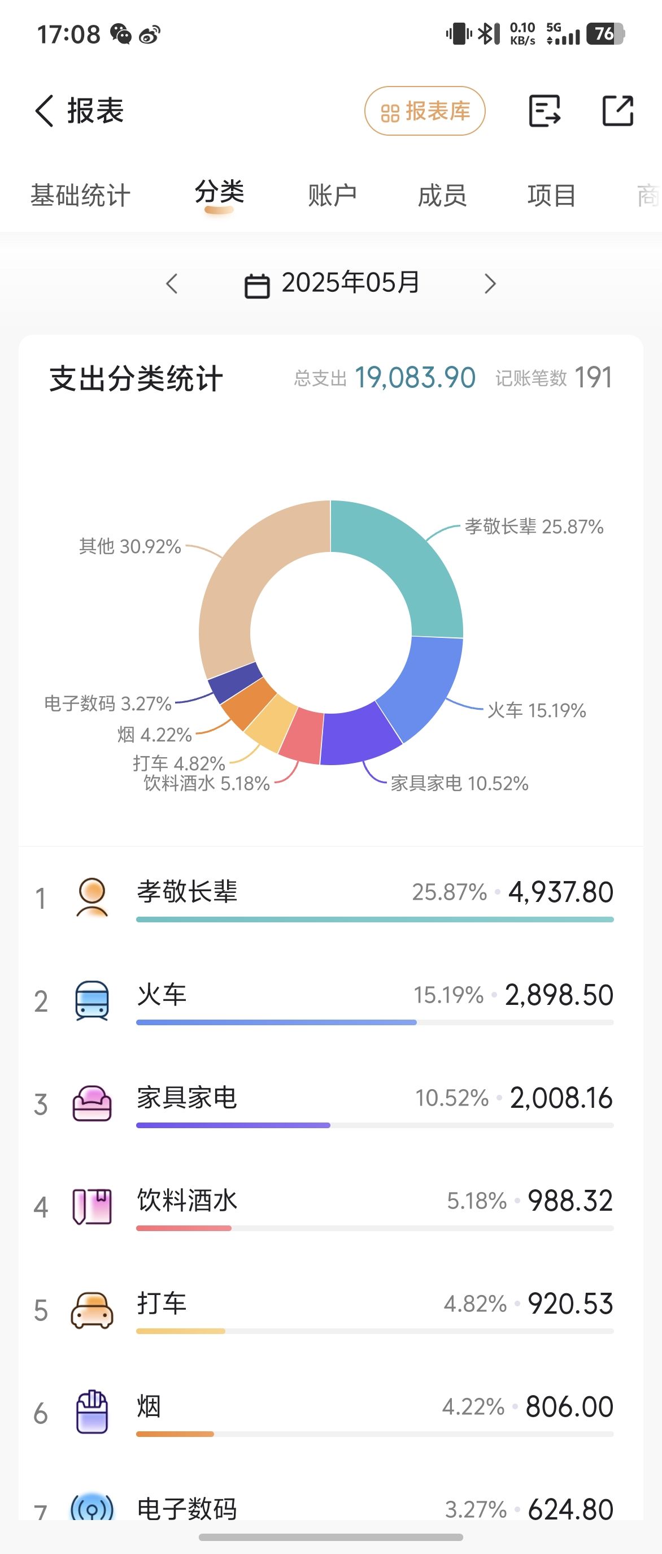Tap the back arrow next to 报表
Image resolution: width=662 pixels, height=1554 pixels.
[45, 111]
